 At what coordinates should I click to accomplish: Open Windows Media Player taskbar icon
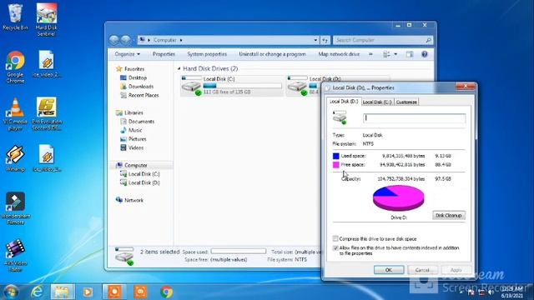[x=88, y=292]
